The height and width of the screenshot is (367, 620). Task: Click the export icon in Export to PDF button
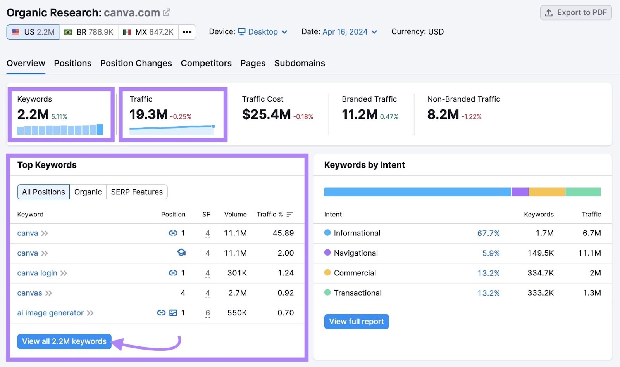pos(548,12)
